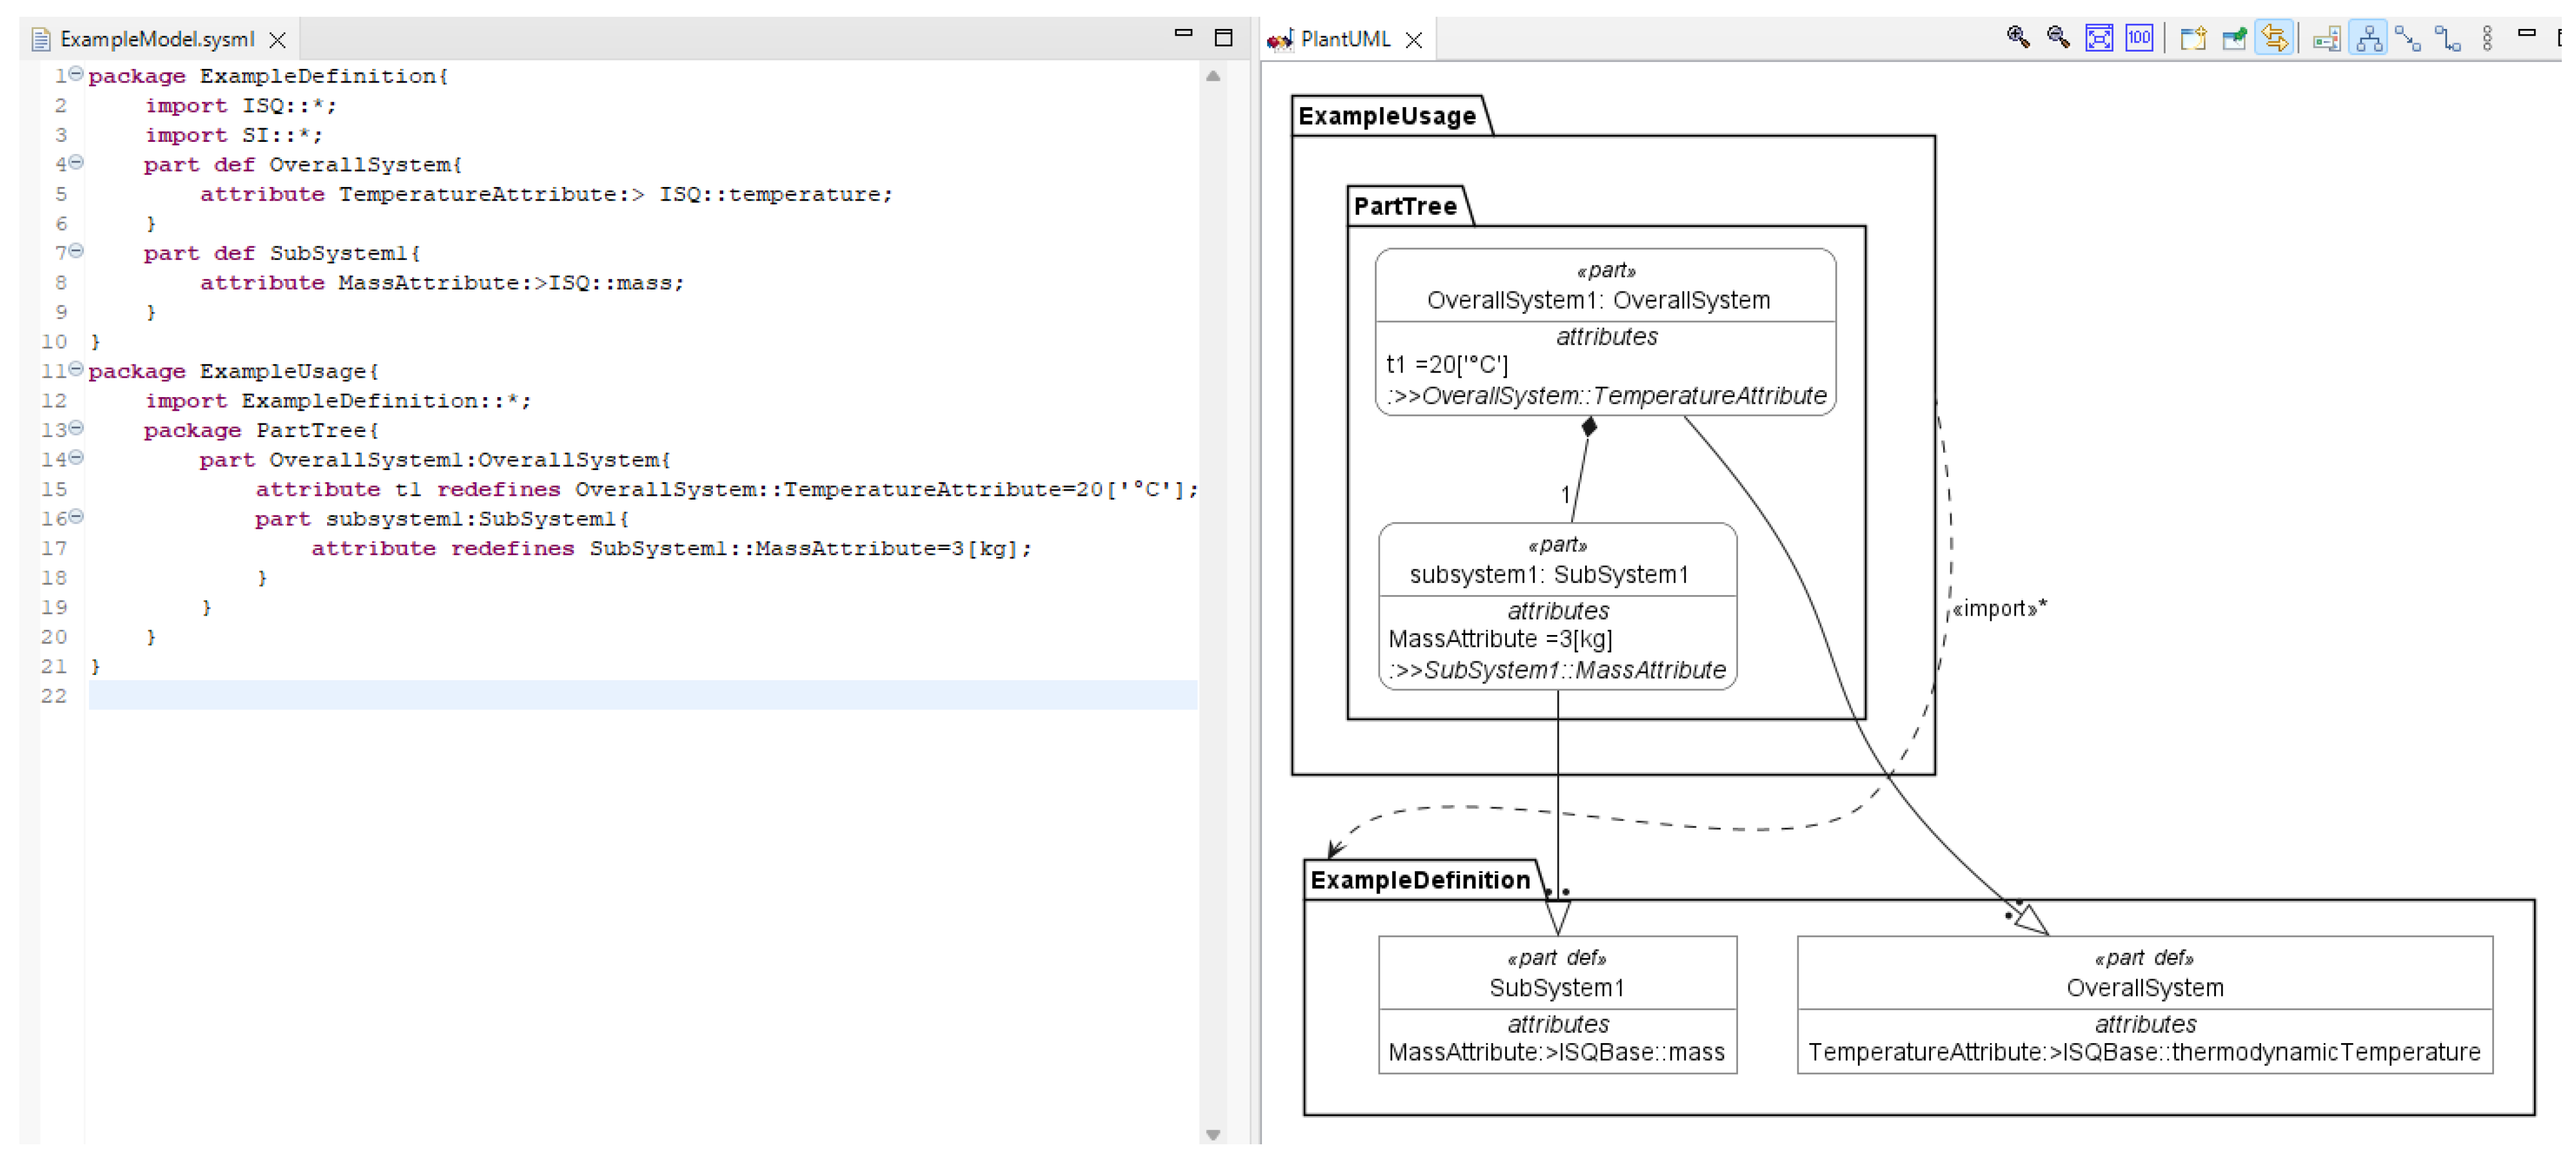Toggle the hierarchy tree layout button

(2368, 38)
